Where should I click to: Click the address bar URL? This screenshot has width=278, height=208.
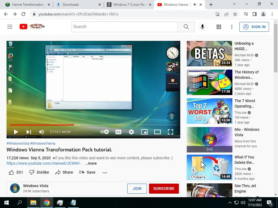tap(78, 14)
